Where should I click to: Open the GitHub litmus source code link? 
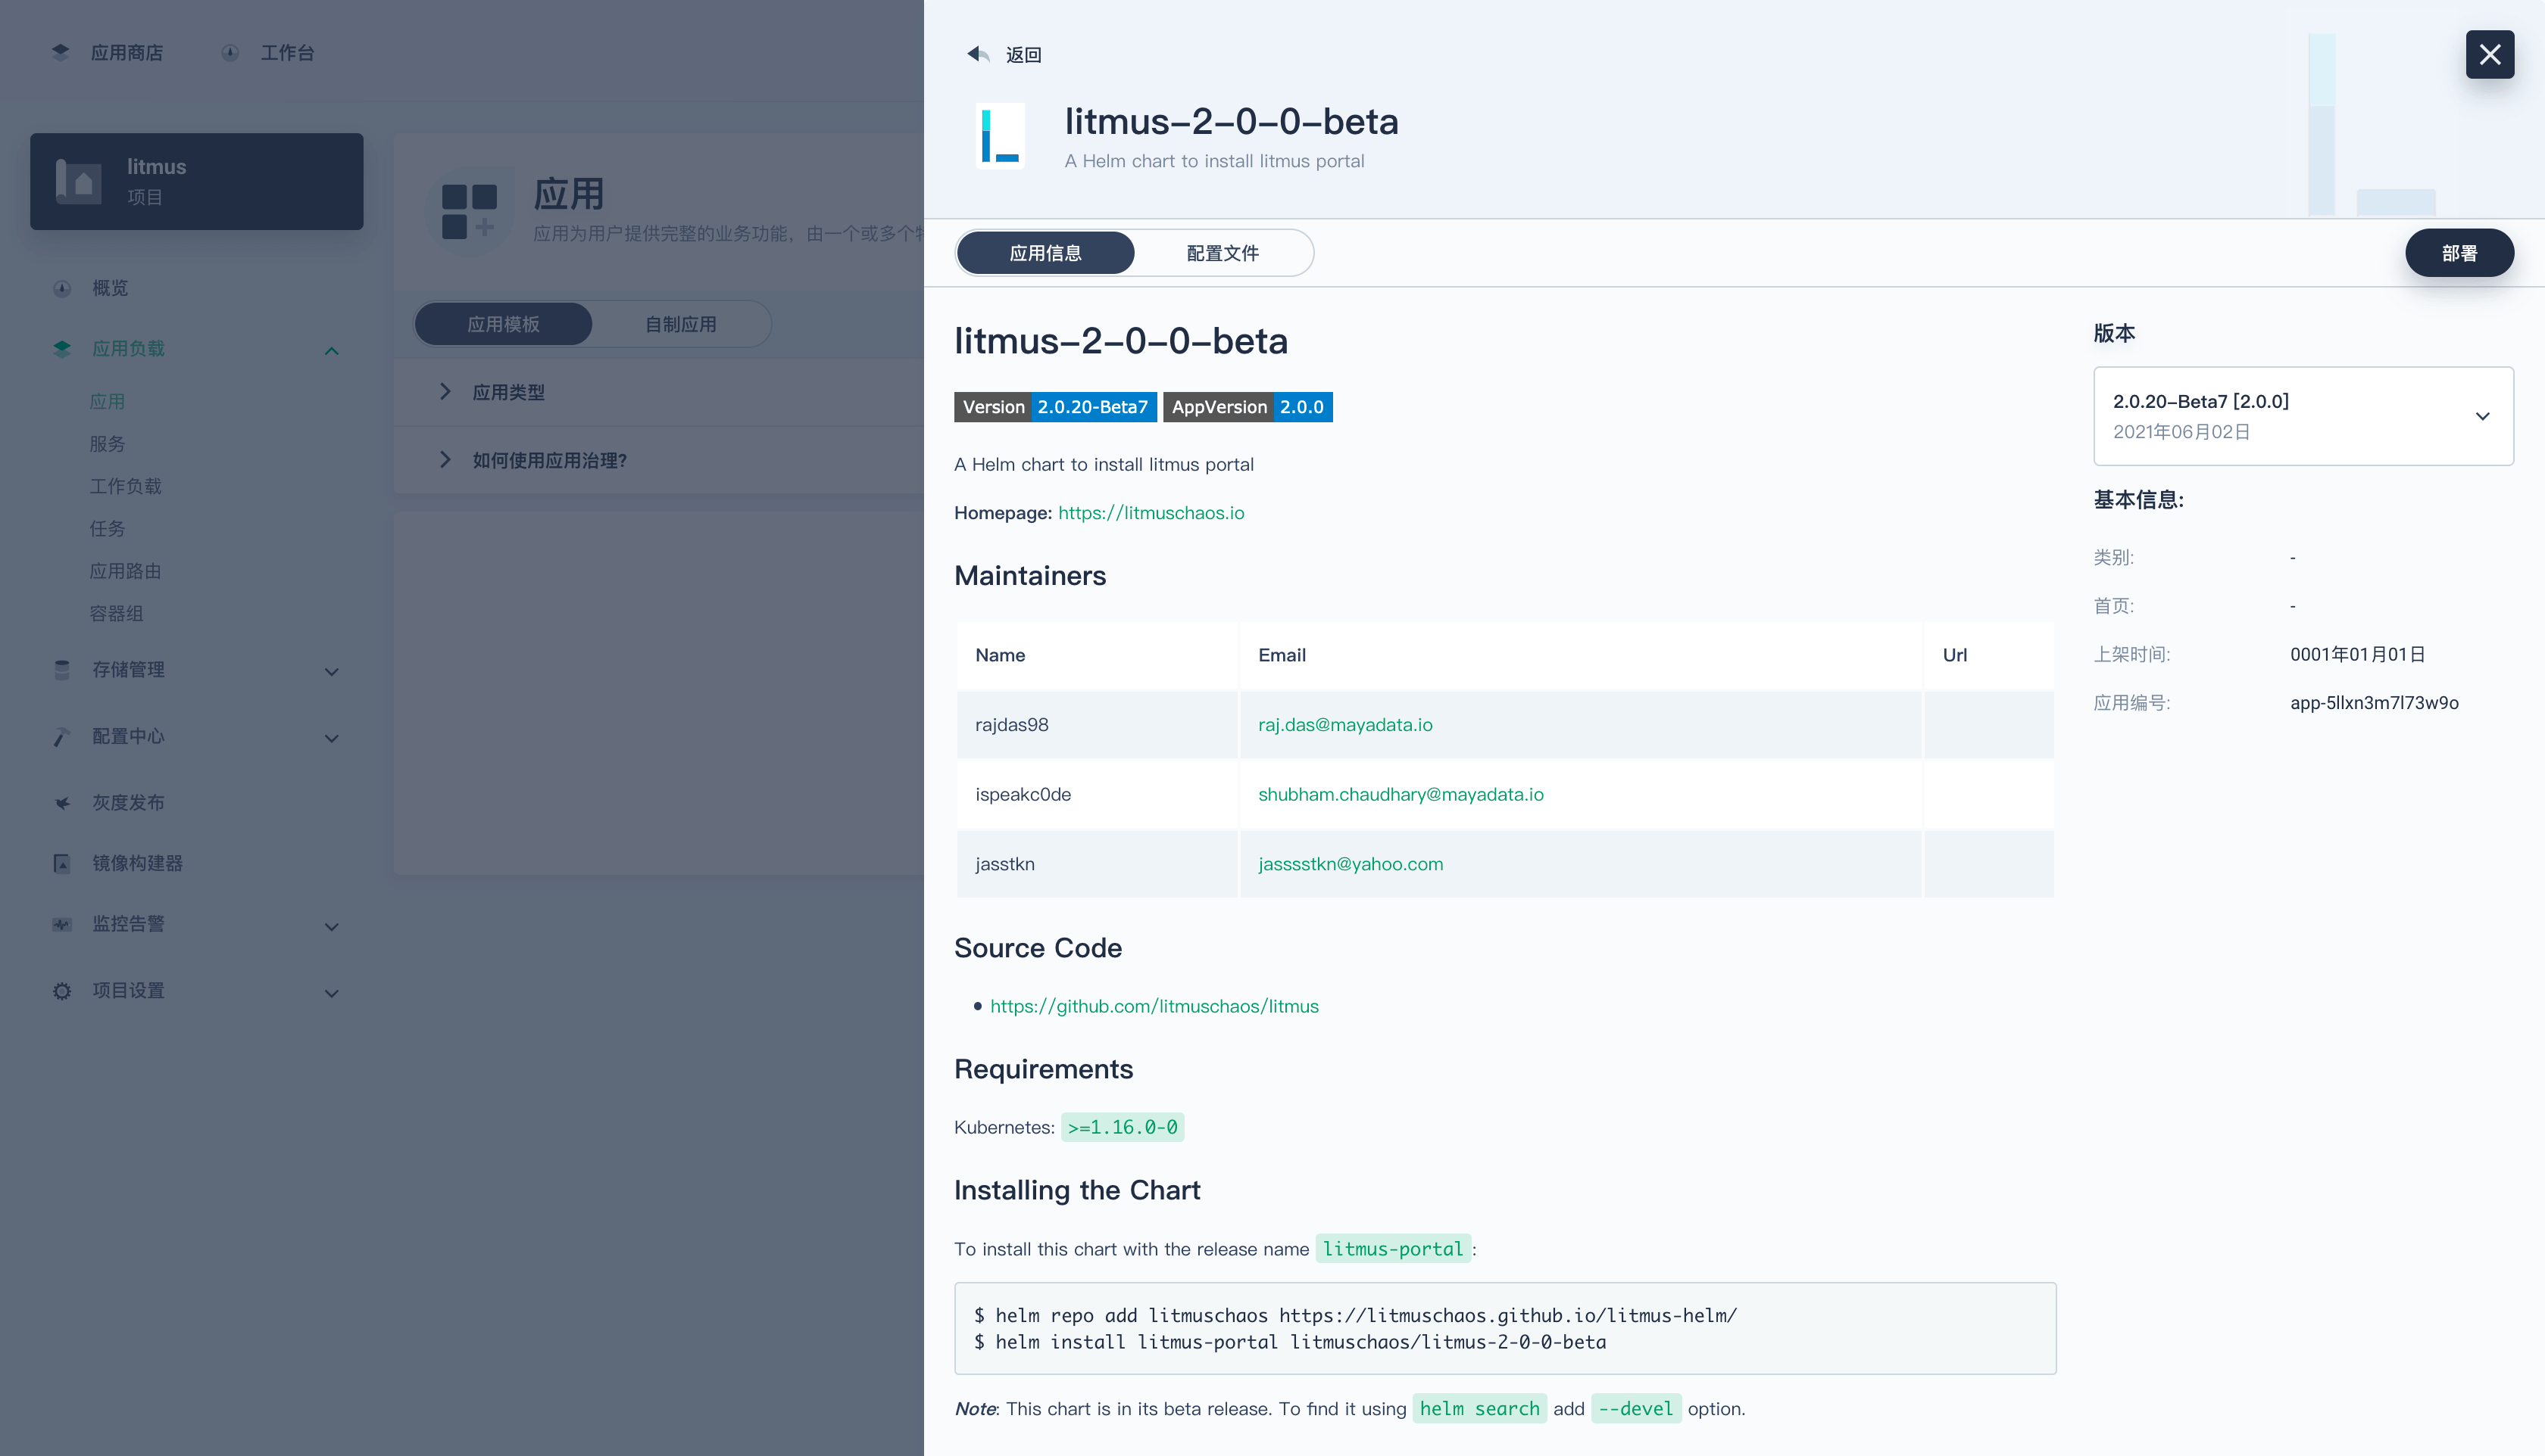(x=1154, y=1006)
